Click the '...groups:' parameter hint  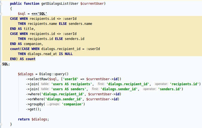tap(53, 104)
